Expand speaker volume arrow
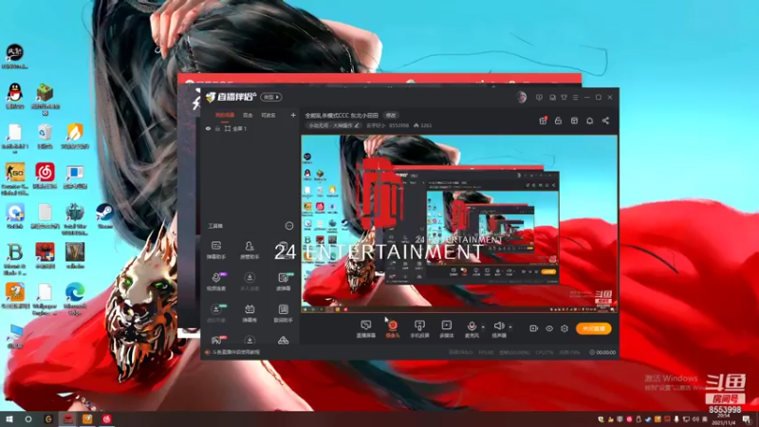Image resolution: width=759 pixels, height=427 pixels. click(510, 327)
